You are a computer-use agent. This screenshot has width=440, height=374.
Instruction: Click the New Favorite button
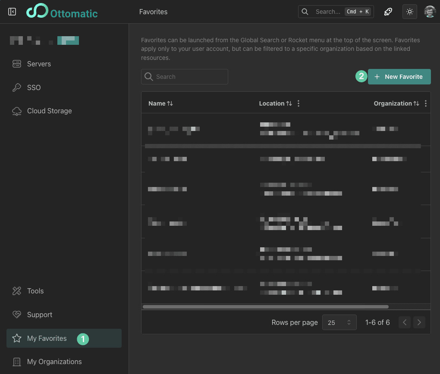point(399,77)
